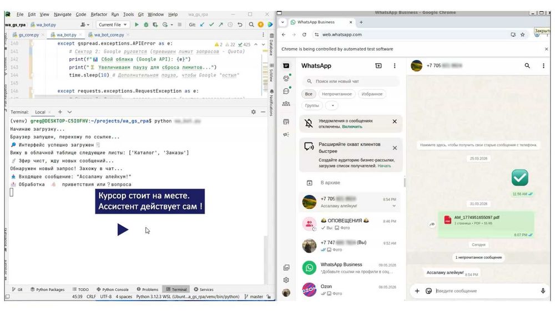Open Search Everywhere magnifier in PyCharm

click(251, 25)
